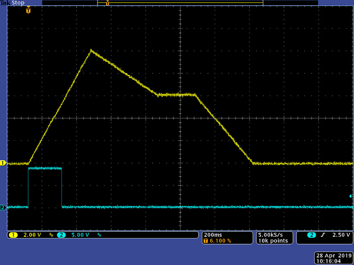
Task: Select the 2.00 V channel 1 scale readout
Action: (32, 235)
